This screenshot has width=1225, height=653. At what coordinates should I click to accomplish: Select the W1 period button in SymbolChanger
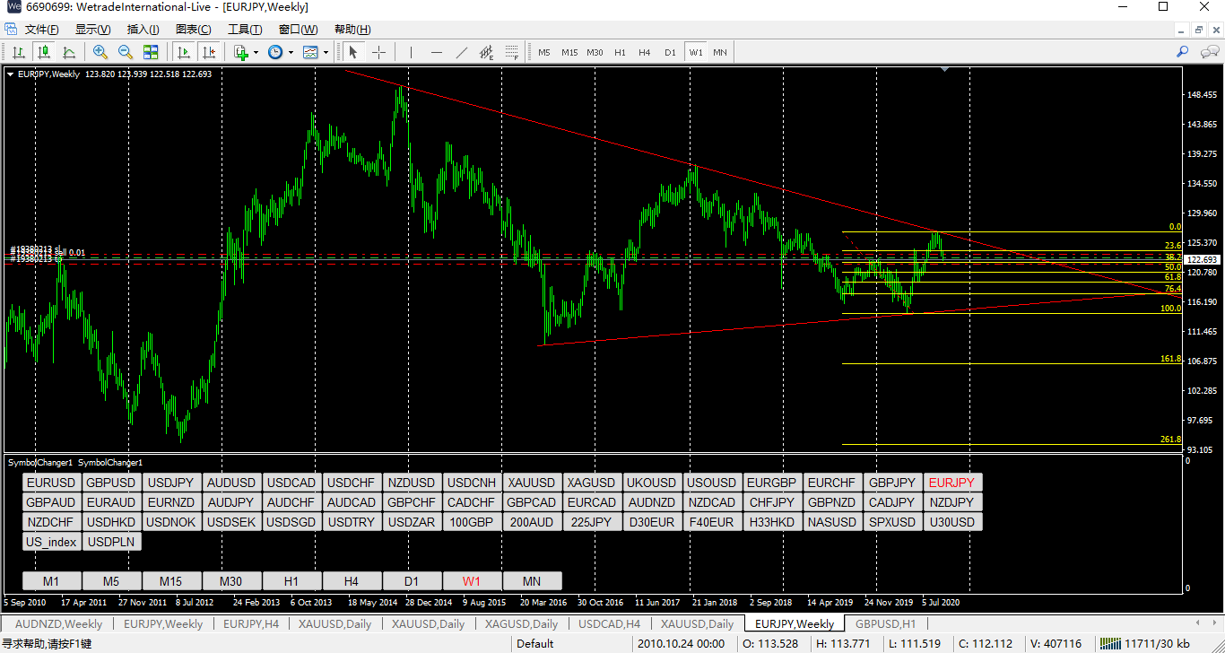473,581
